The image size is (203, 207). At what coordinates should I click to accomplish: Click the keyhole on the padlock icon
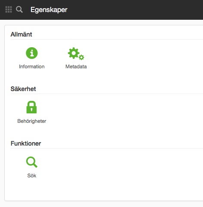click(x=31, y=110)
